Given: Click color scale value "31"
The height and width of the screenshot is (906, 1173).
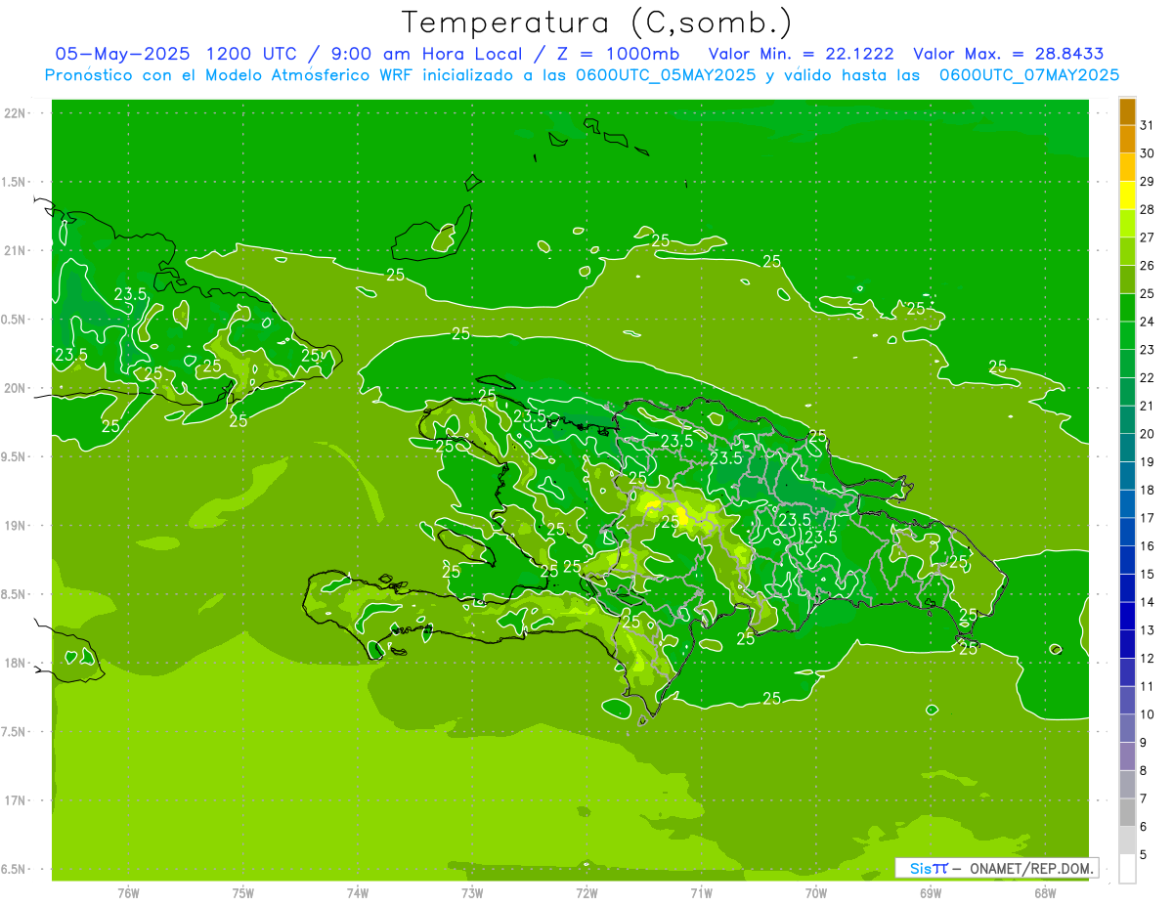Looking at the screenshot, I should tap(1147, 125).
